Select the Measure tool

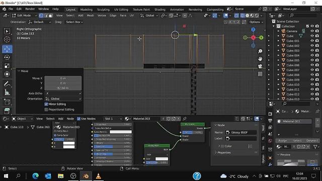tap(7, 92)
